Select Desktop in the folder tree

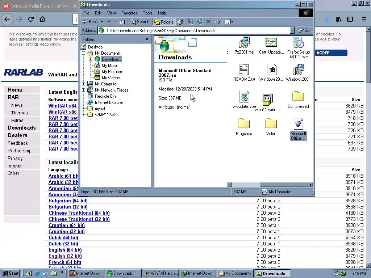(95, 47)
